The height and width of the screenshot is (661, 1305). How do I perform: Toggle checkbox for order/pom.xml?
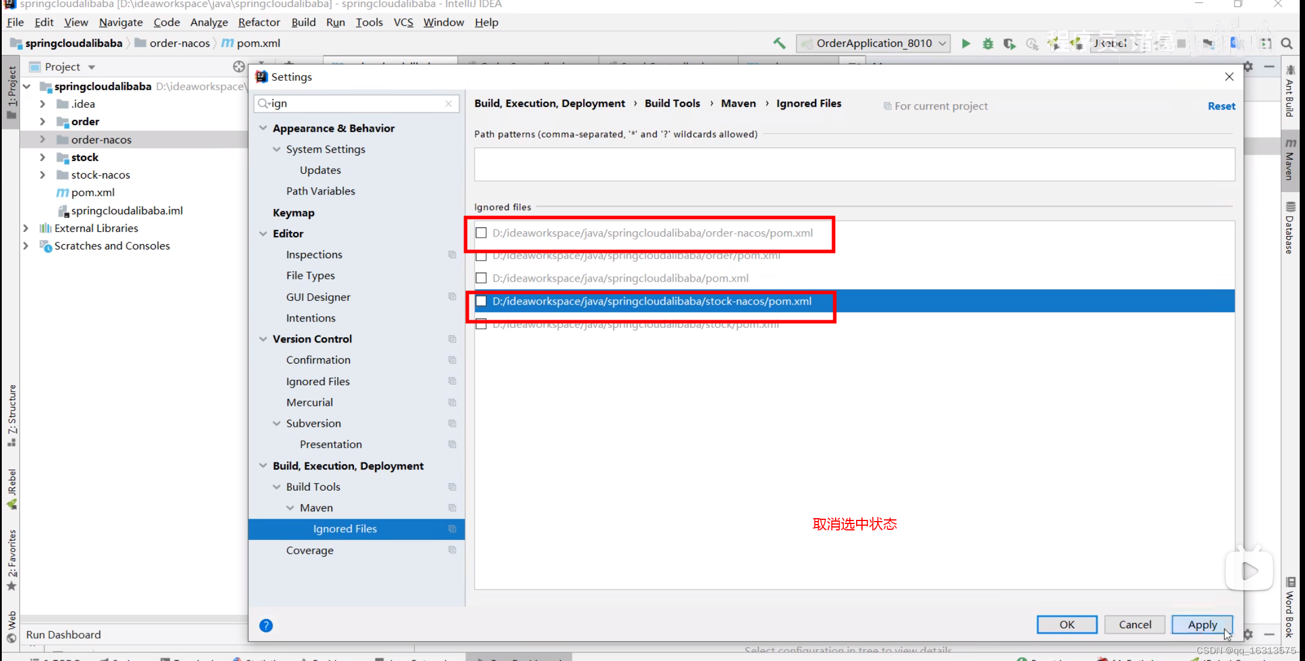(x=481, y=256)
